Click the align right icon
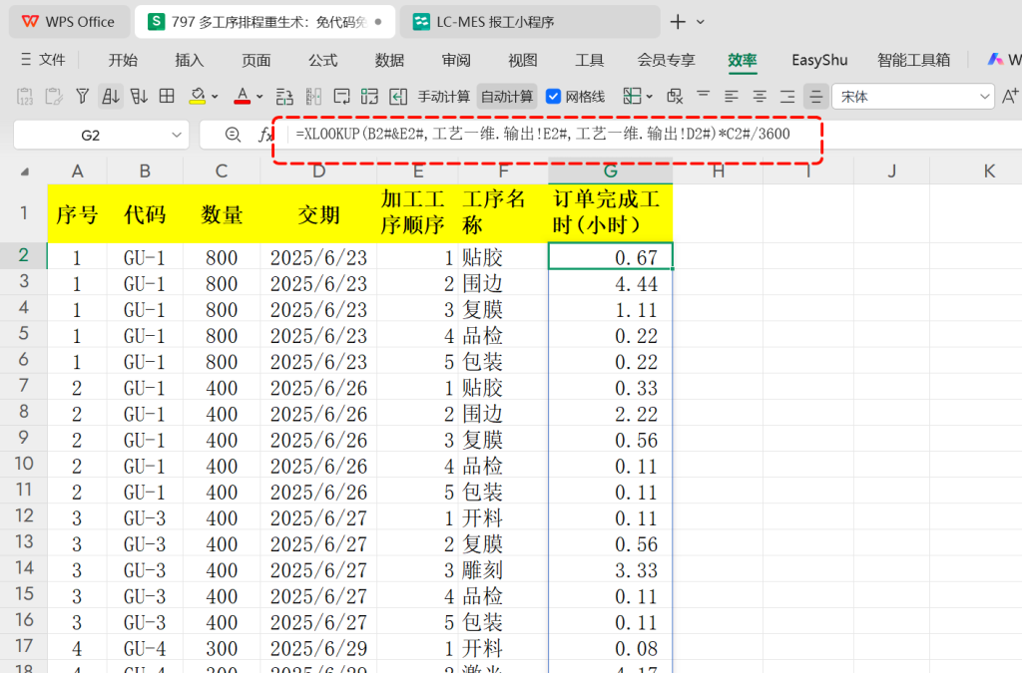Viewport: 1022px width, 673px height. [x=787, y=97]
